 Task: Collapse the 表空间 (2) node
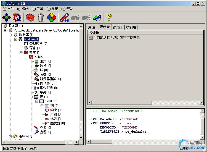coord(10,137)
